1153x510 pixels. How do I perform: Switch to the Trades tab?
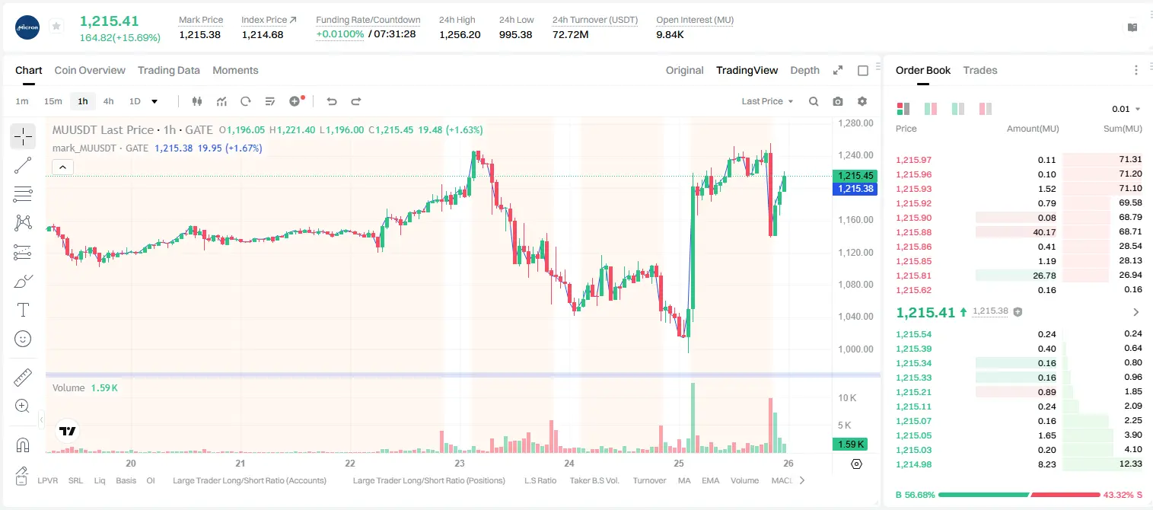[x=980, y=70]
